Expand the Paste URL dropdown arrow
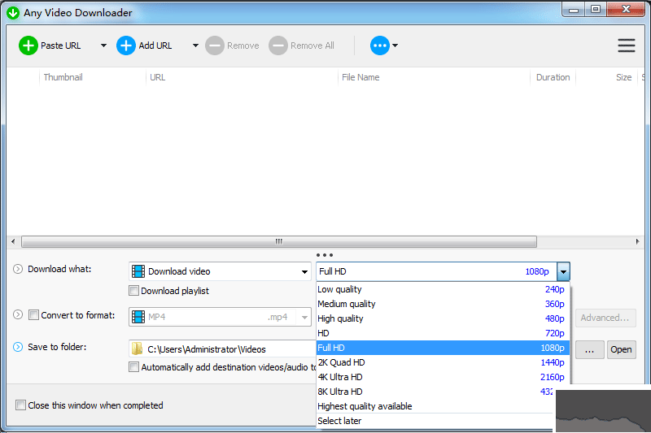Viewport: 651px width, 433px height. (104, 45)
